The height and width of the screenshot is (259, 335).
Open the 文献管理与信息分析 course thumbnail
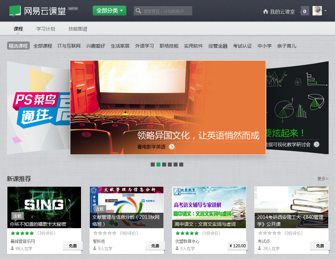127,207
